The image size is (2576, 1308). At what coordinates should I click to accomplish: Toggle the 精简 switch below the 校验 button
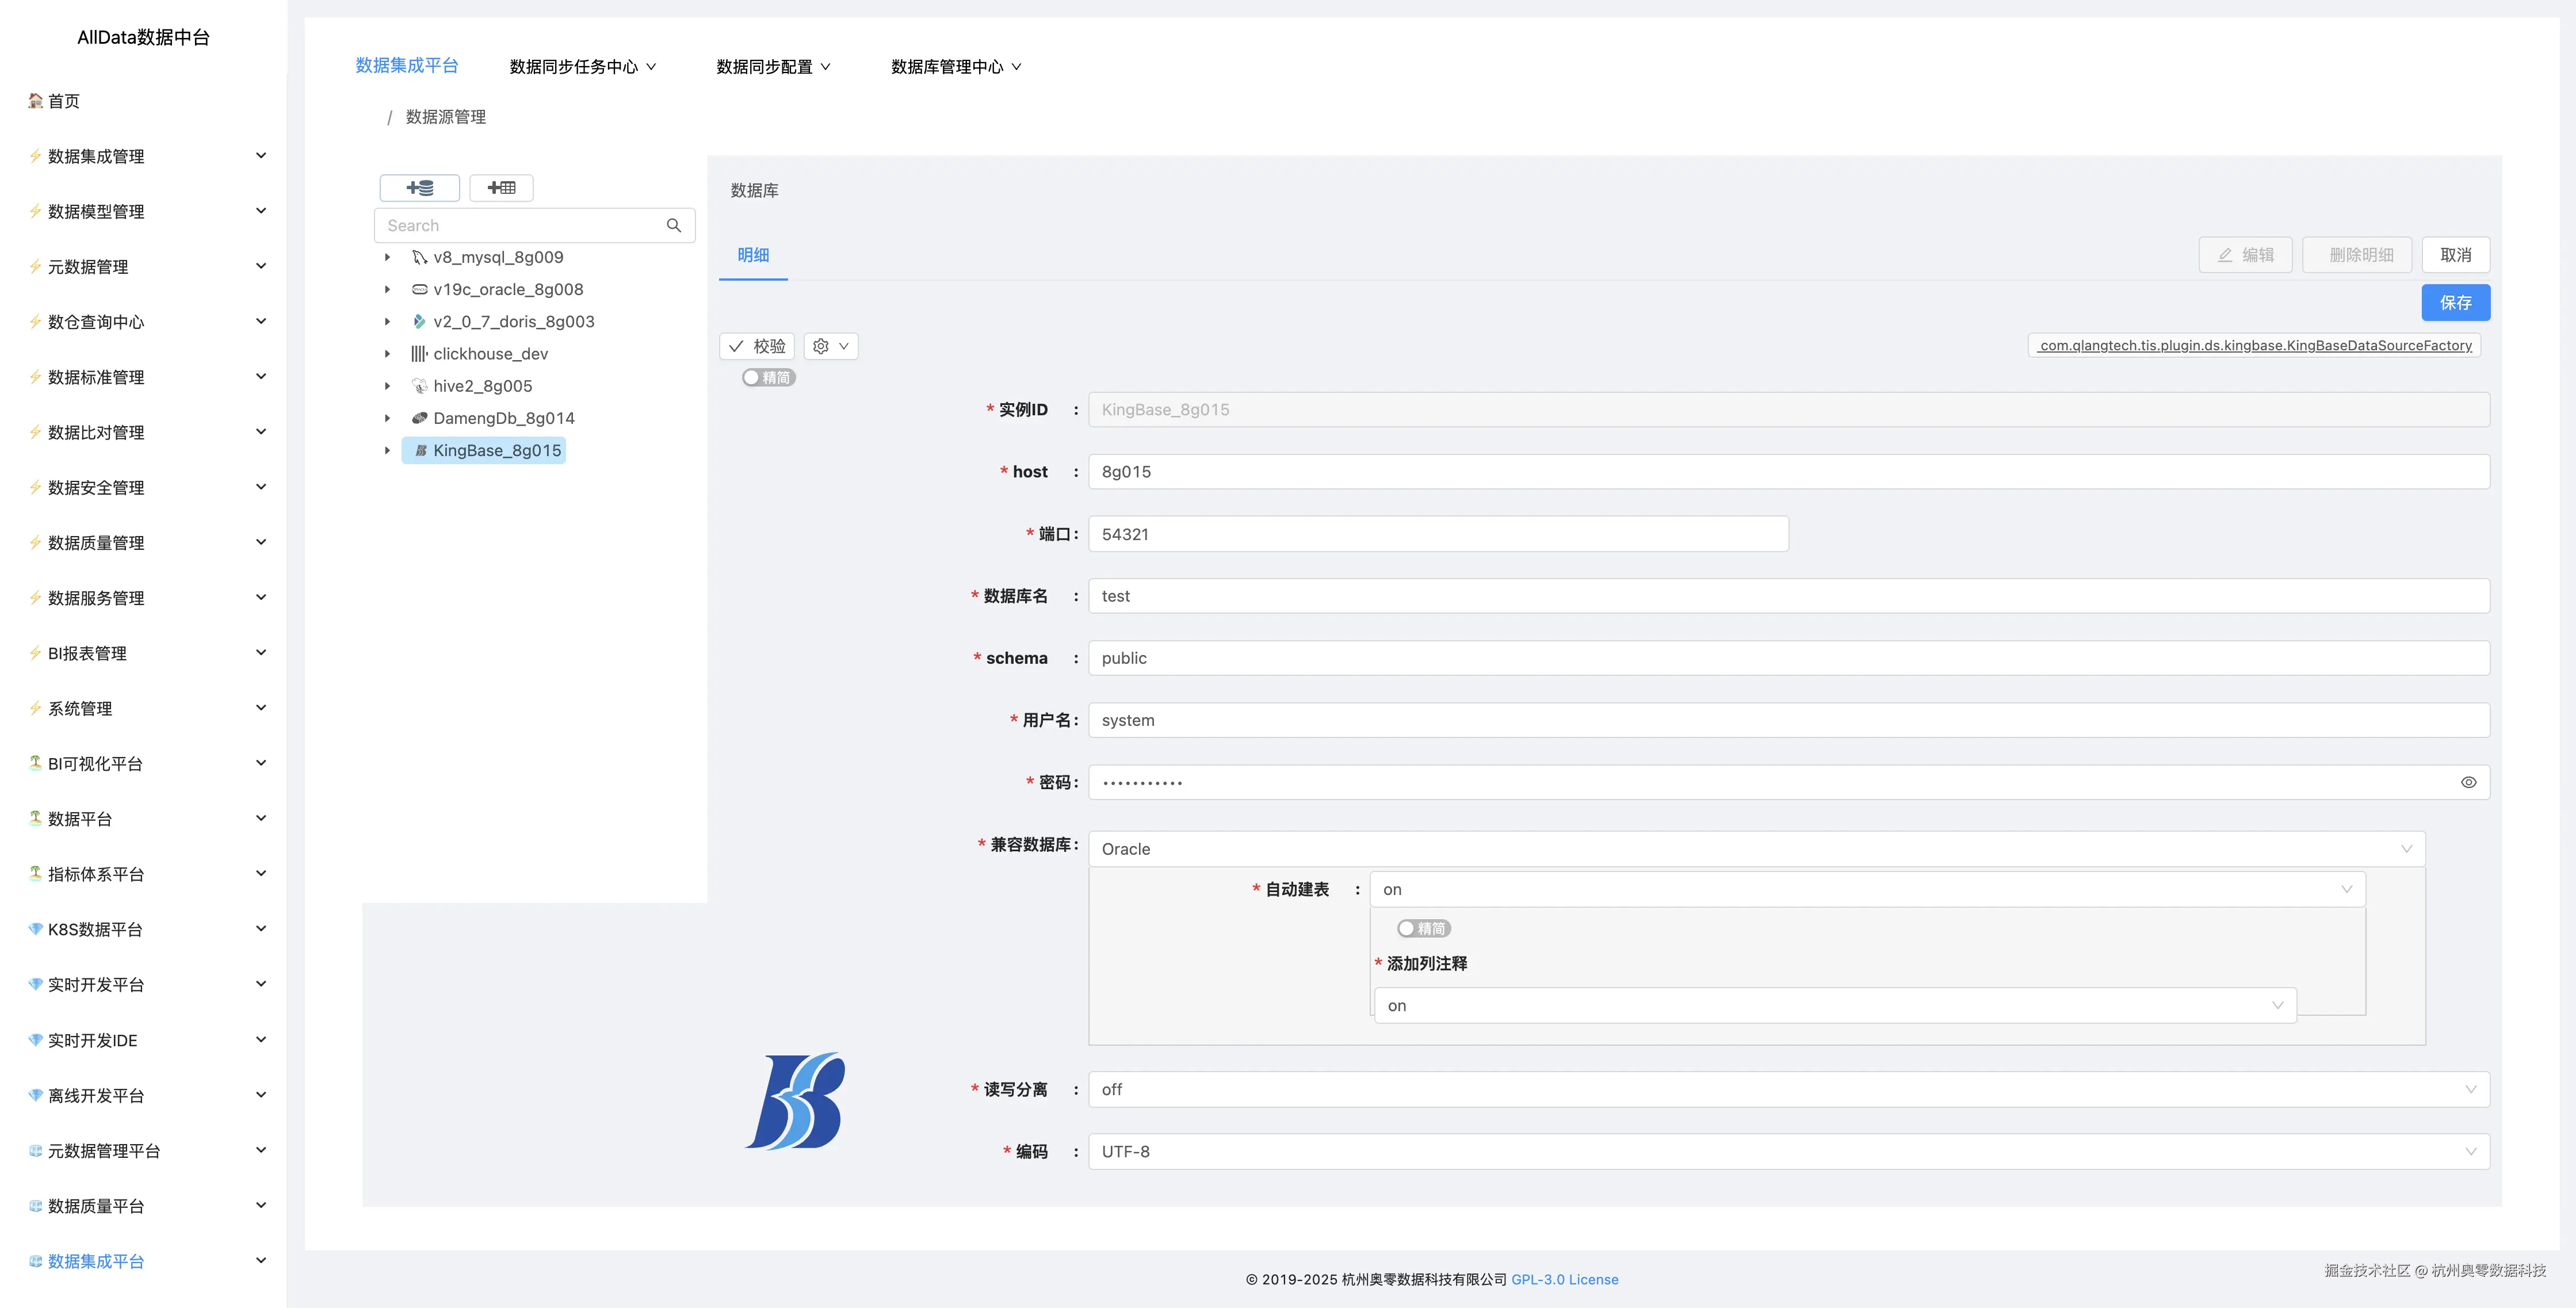(x=768, y=378)
